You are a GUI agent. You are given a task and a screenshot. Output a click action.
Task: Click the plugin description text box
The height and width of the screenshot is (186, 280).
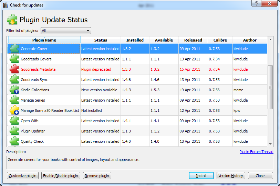coord(140,163)
